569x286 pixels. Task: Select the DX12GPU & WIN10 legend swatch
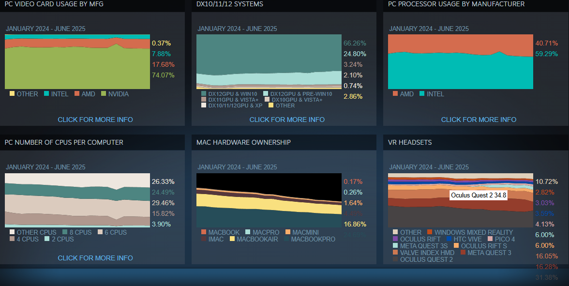pos(203,94)
